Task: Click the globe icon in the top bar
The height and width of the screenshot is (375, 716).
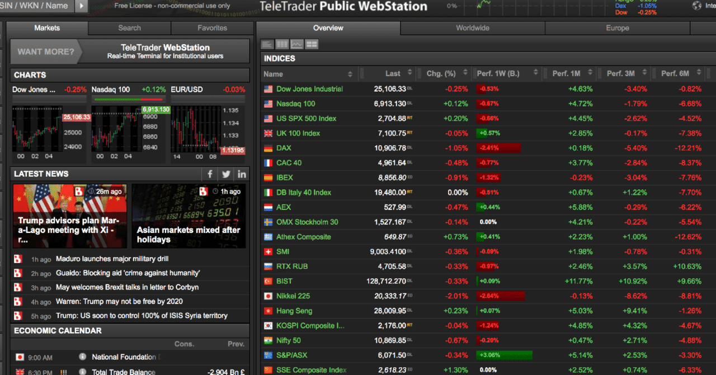Action: (696, 6)
